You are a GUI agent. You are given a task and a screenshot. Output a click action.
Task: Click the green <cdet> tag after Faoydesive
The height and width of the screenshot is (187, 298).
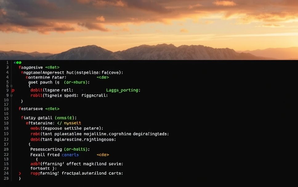[x=52, y=67]
